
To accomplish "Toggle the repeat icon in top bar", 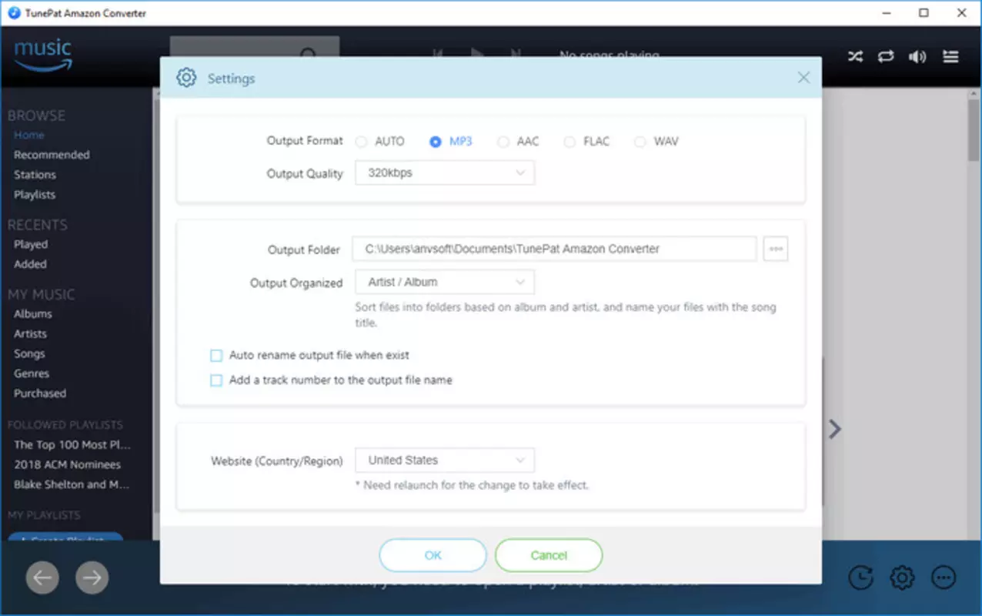I will [886, 56].
